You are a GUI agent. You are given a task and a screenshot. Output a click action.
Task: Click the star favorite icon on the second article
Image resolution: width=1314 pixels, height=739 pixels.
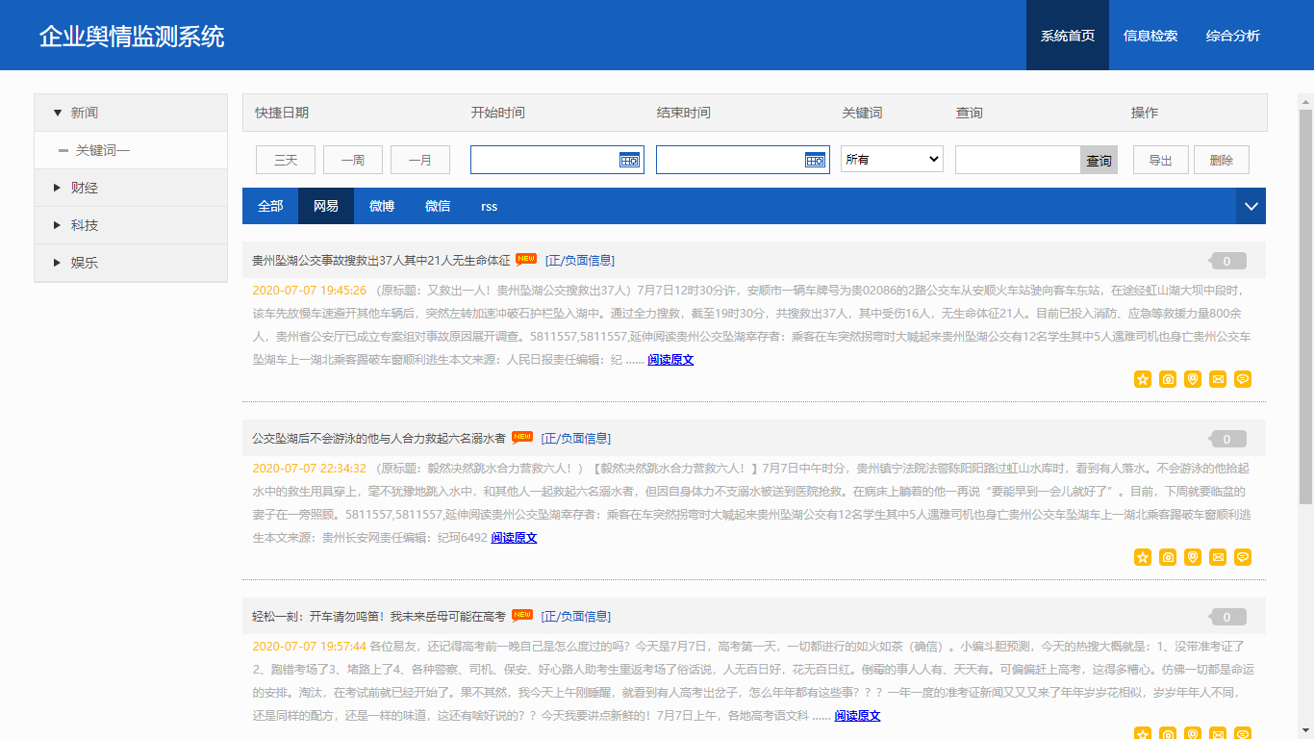click(x=1143, y=557)
